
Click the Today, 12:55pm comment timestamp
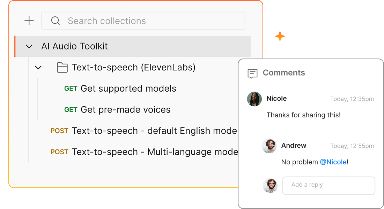click(352, 146)
